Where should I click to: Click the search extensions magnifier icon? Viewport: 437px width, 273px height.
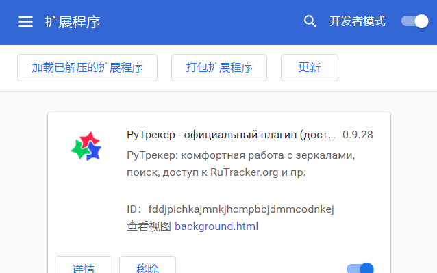pos(310,21)
